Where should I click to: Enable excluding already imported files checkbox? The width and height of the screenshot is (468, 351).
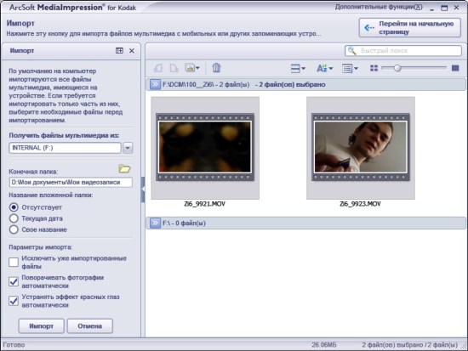[x=14, y=262]
